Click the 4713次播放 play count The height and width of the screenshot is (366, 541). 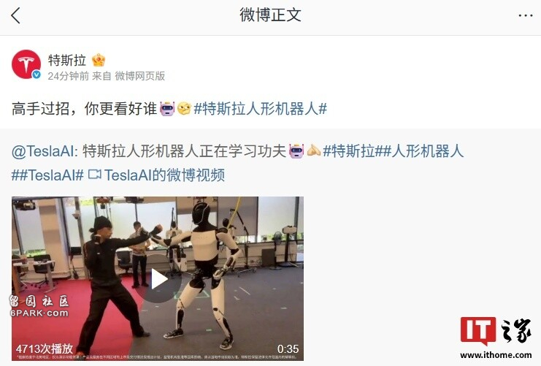tap(45, 348)
